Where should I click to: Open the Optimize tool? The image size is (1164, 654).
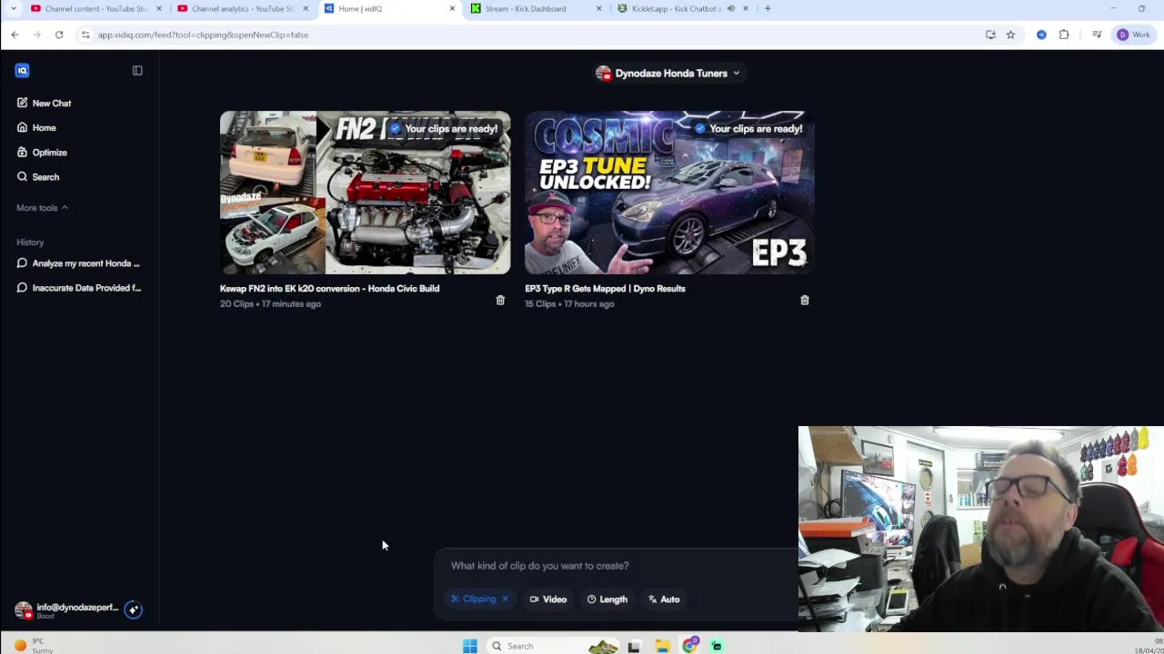(42, 152)
